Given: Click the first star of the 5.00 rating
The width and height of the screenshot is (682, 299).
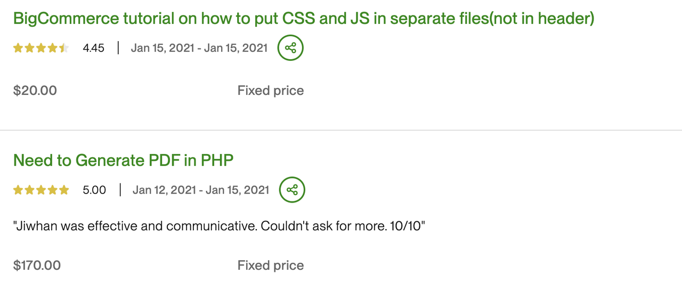Looking at the screenshot, I should click(18, 190).
